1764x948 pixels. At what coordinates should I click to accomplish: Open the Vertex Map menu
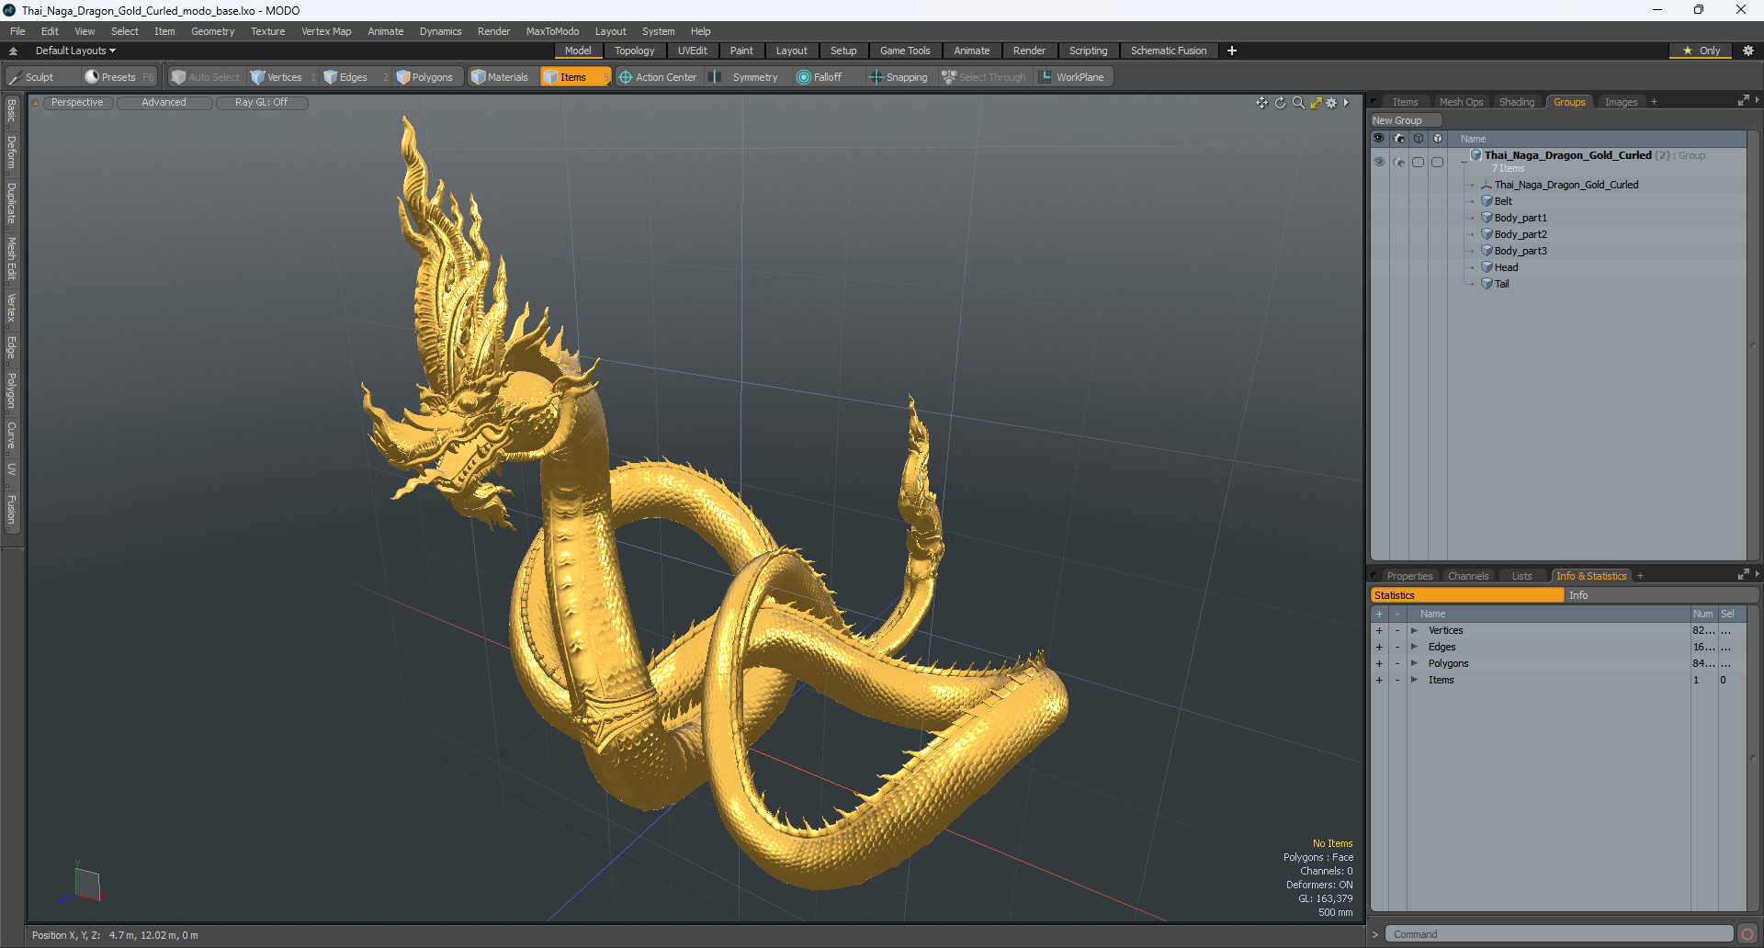(326, 31)
